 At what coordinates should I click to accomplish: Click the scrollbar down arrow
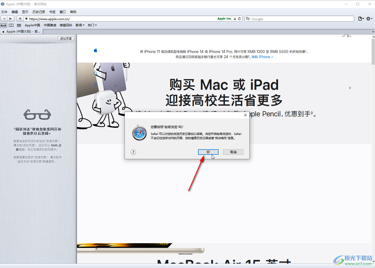click(x=373, y=261)
